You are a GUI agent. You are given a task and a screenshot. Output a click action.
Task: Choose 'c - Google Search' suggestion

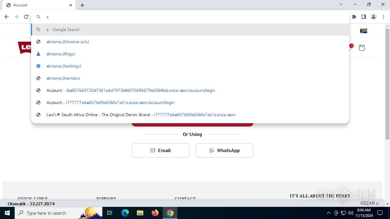pyautogui.click(x=190, y=30)
